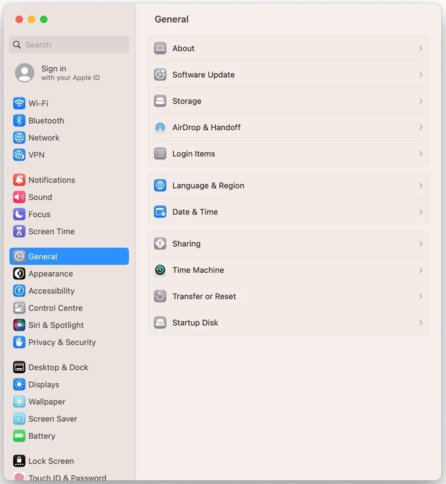
Task: Click the Language & Region globe icon
Action: click(160, 185)
